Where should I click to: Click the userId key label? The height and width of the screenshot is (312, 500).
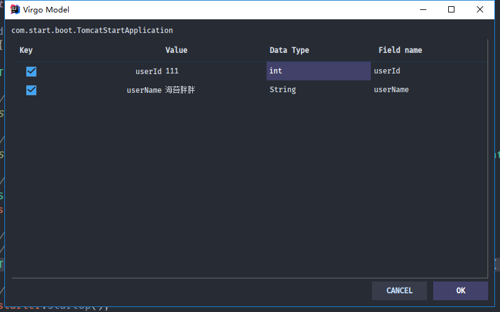click(149, 72)
